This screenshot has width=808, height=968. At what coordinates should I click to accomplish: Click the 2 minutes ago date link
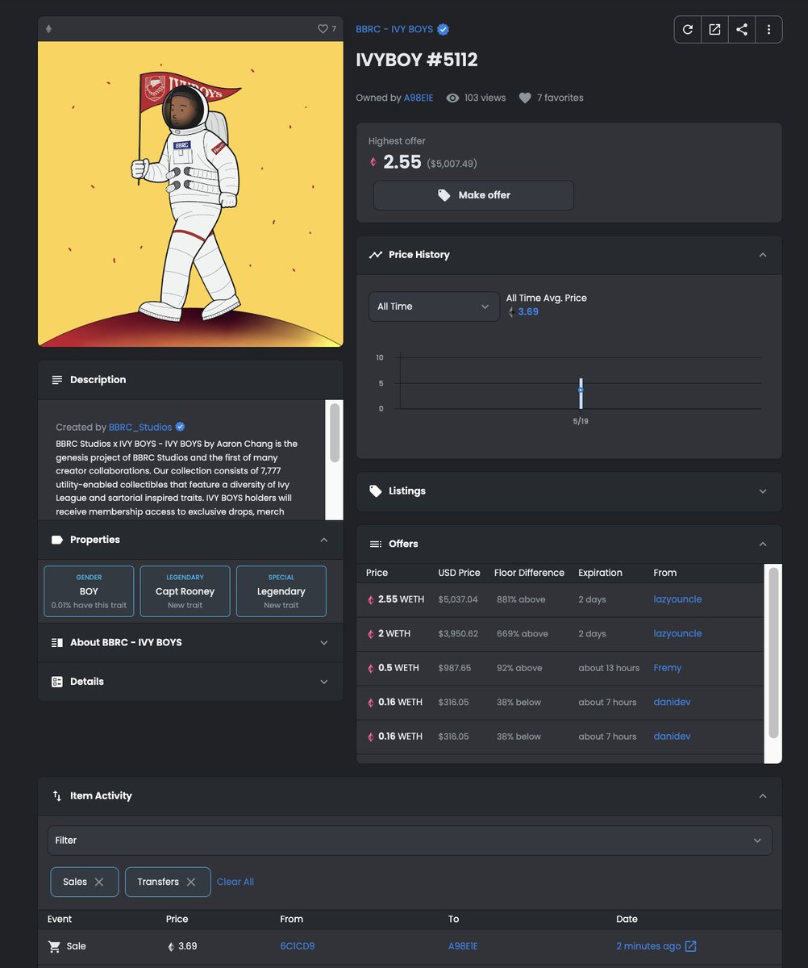(648, 946)
